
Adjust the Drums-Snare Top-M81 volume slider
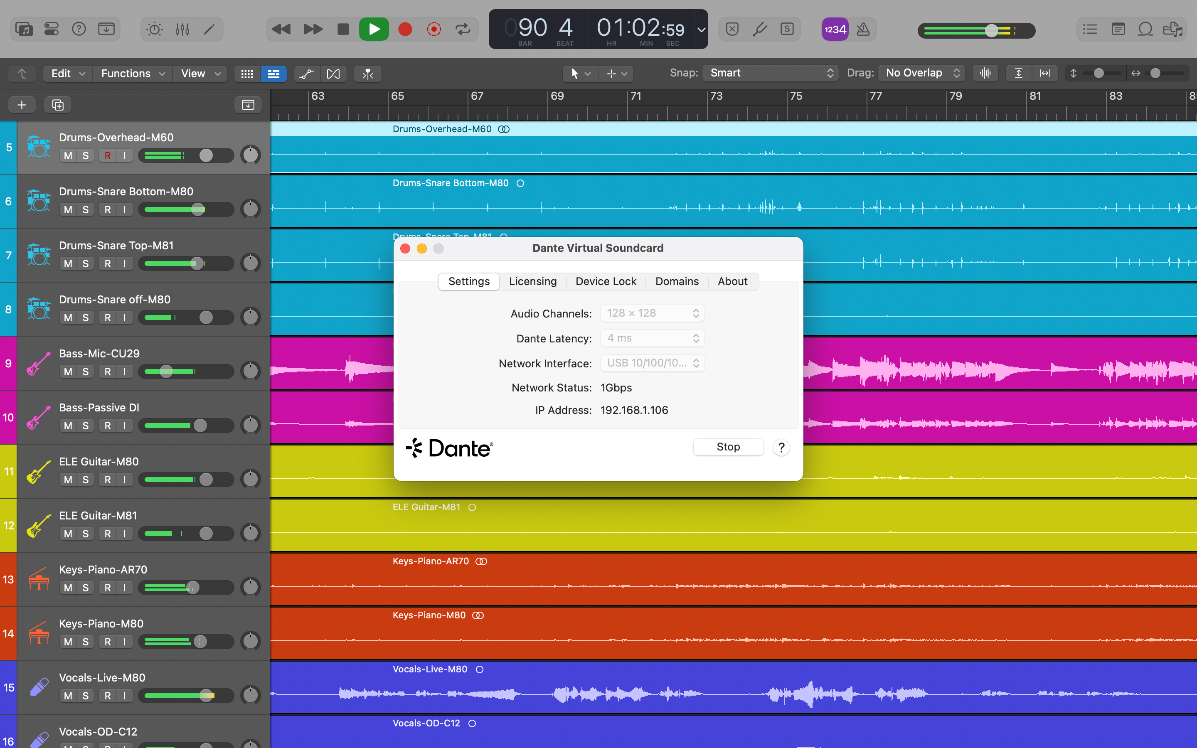tap(197, 263)
